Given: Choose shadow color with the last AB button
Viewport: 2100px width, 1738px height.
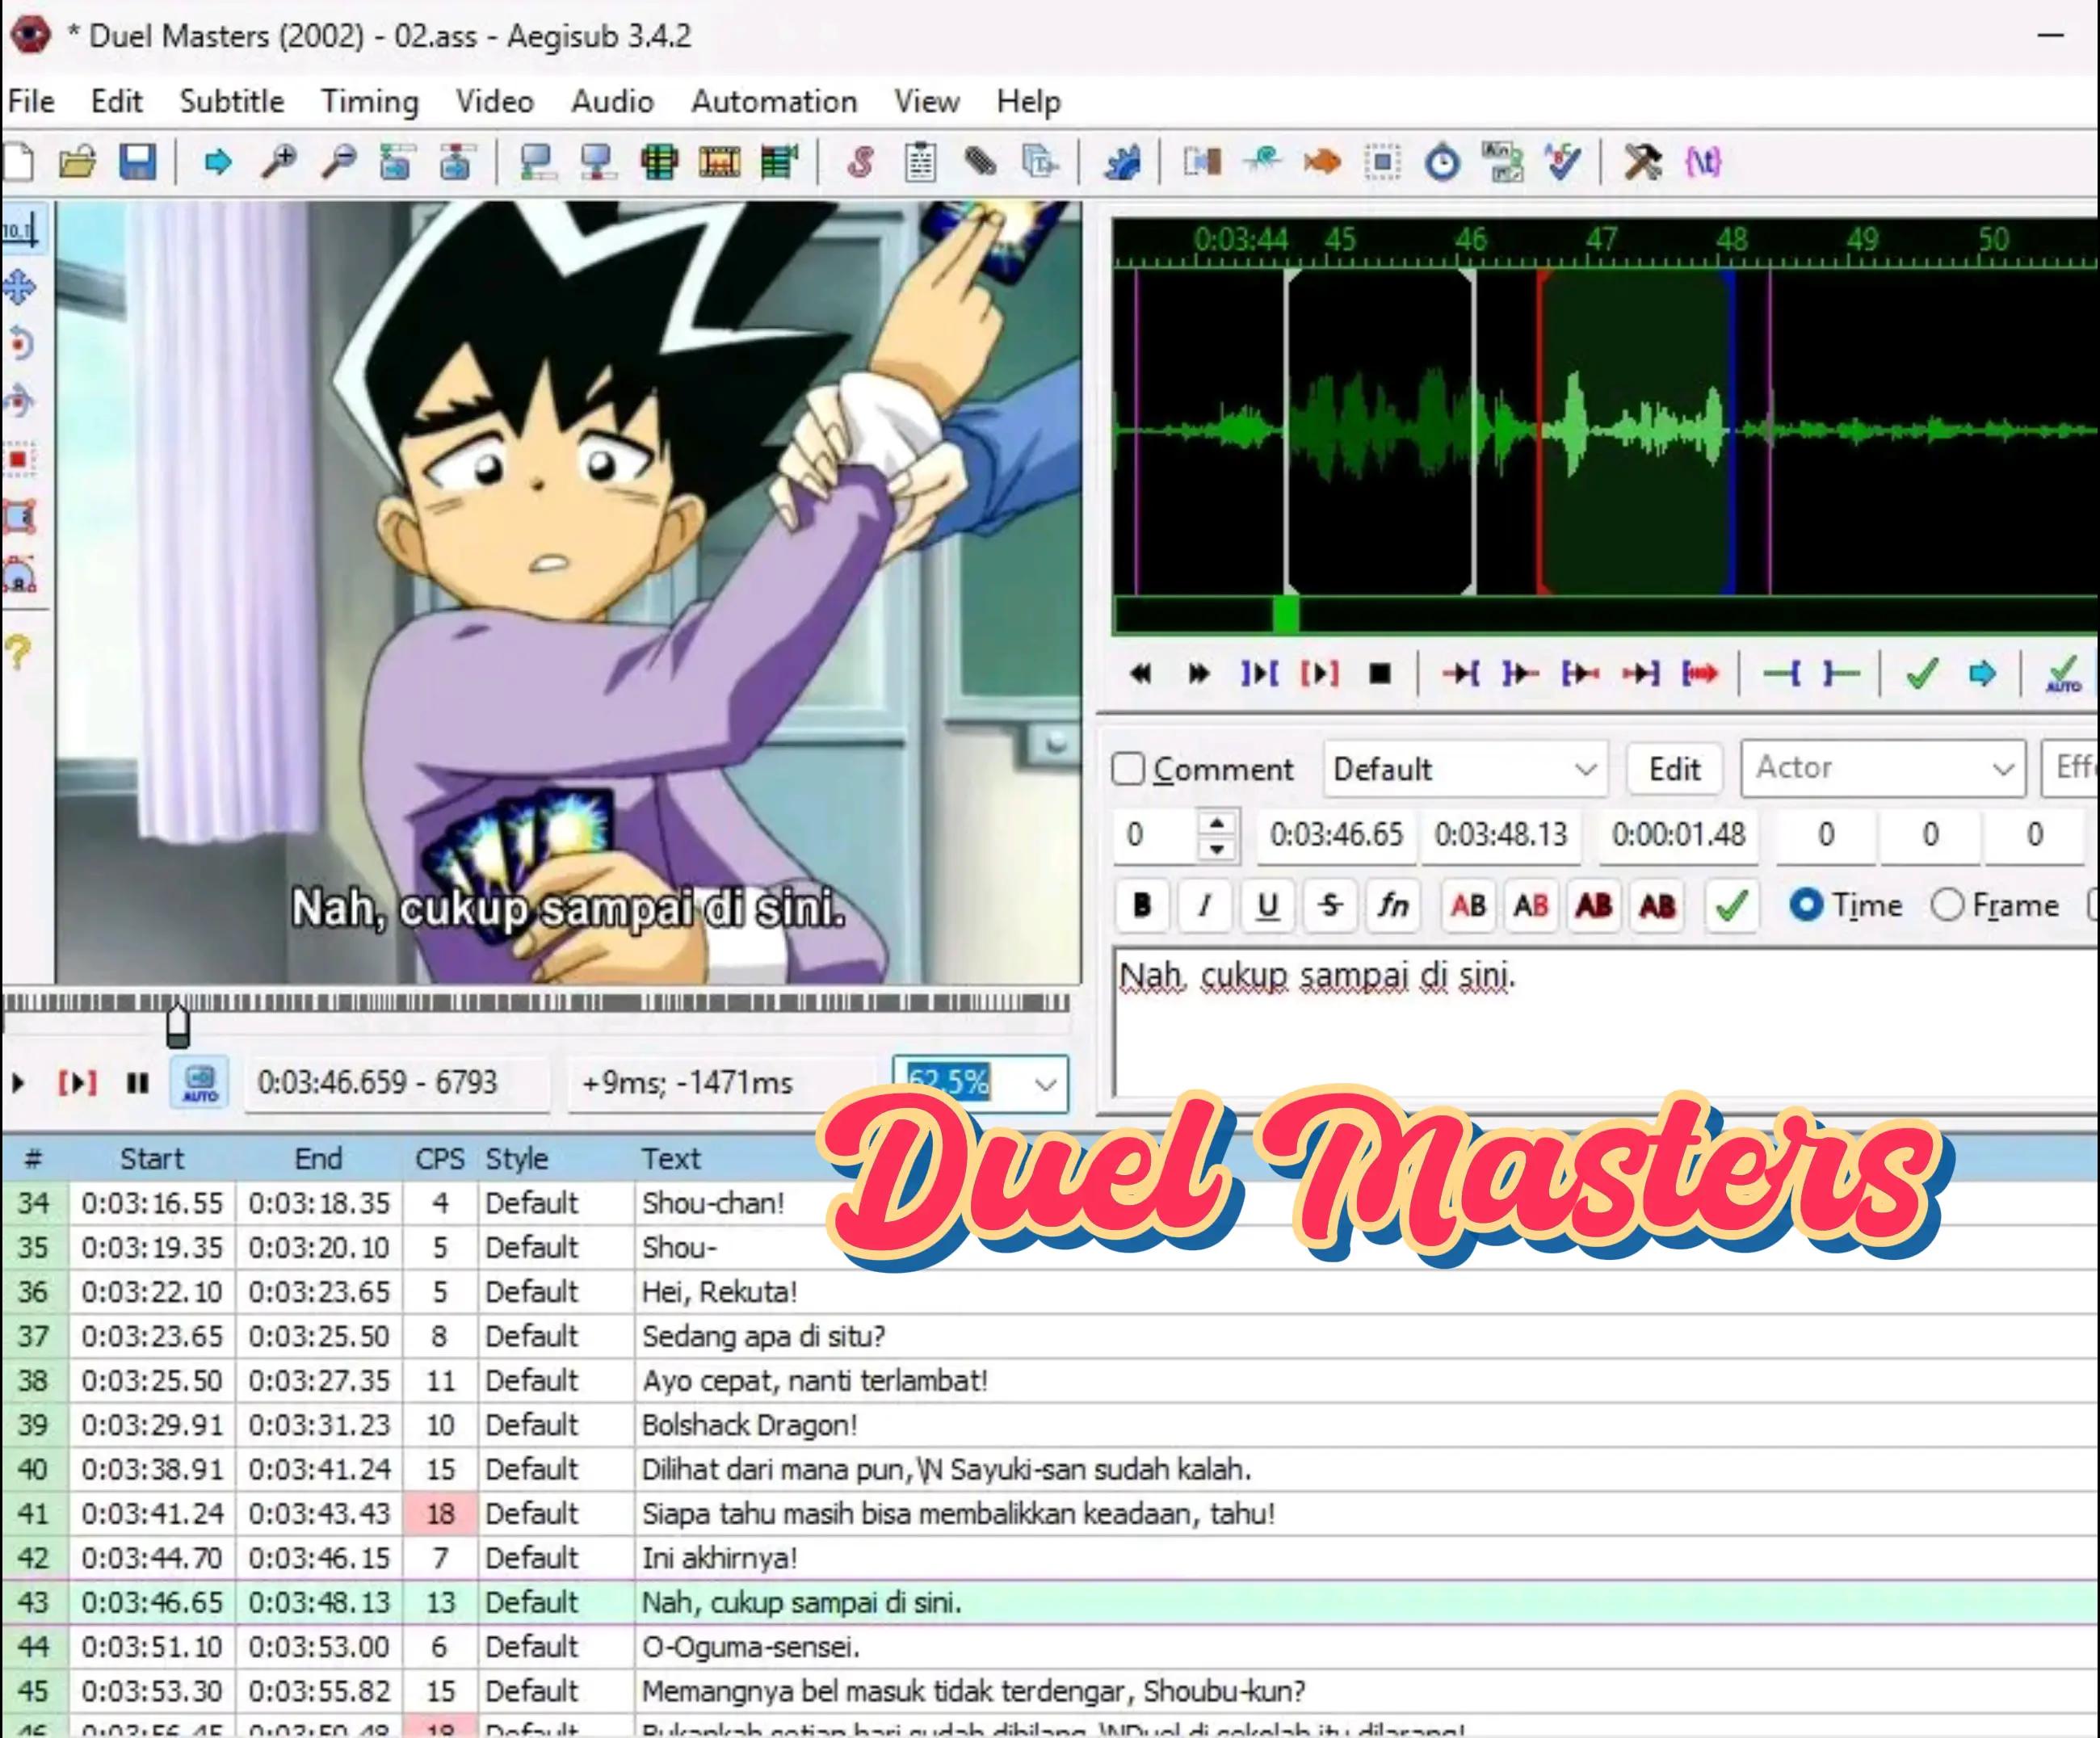Looking at the screenshot, I should (1657, 906).
